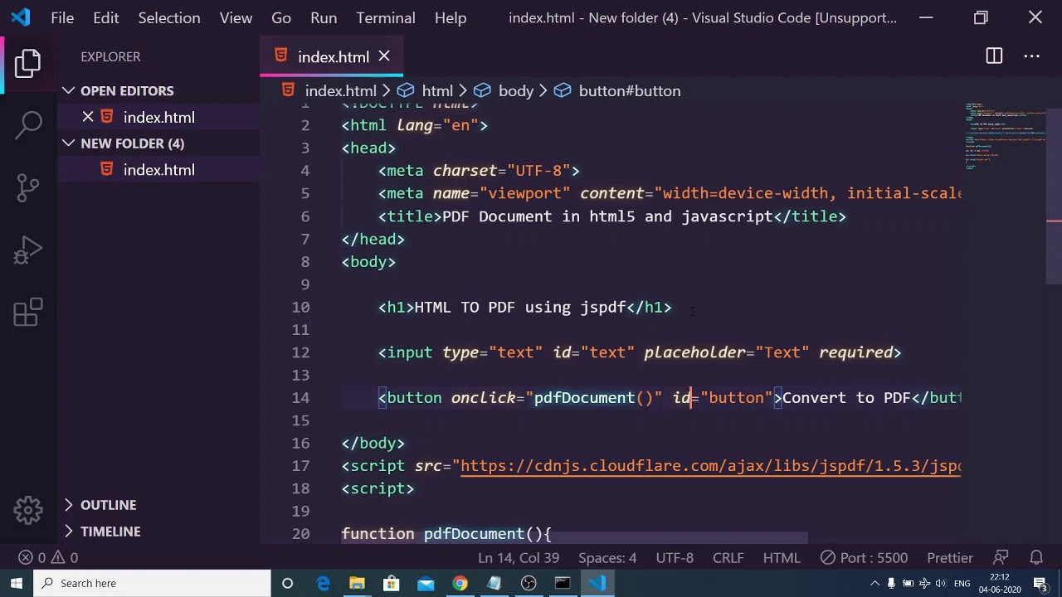This screenshot has width=1062, height=597.
Task: Change language mode from HTML
Action: [782, 558]
